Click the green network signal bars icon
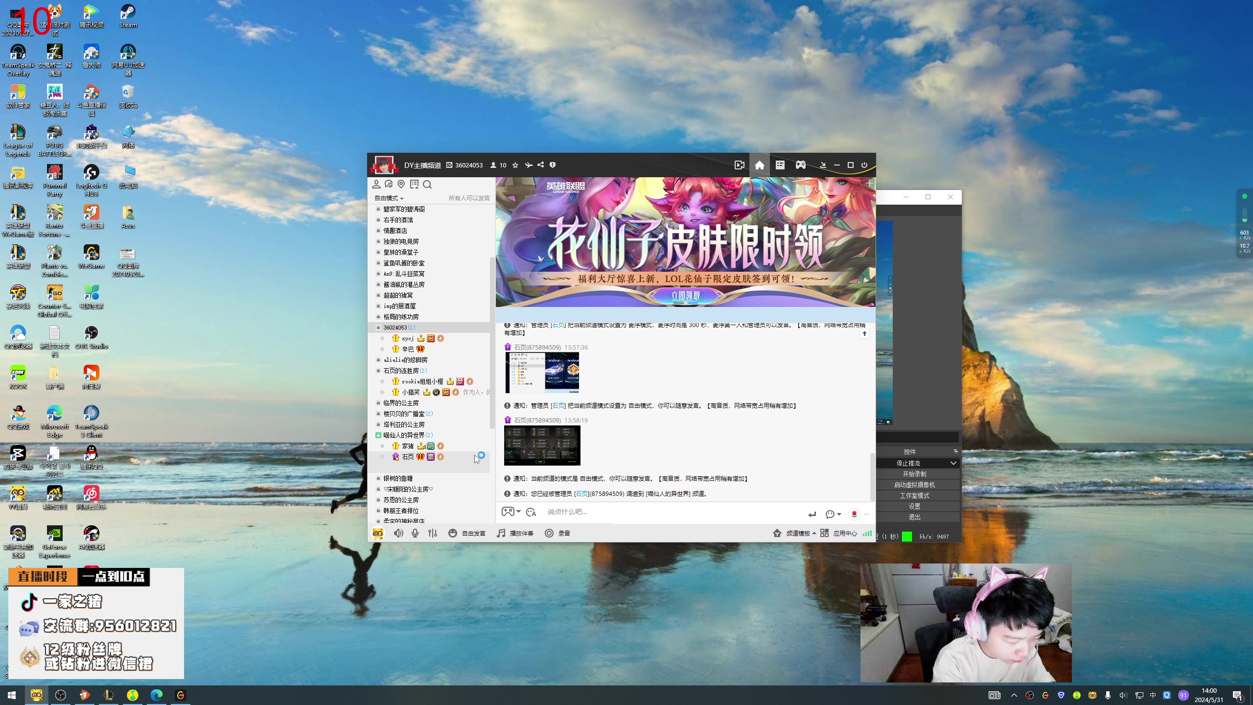 point(867,533)
